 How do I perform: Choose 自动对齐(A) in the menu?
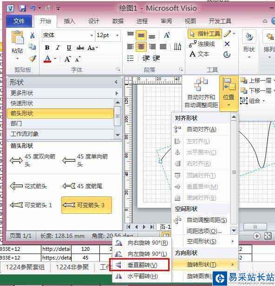click(201, 129)
